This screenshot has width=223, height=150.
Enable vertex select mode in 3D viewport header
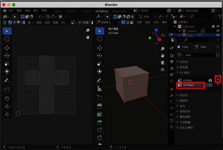click(x=123, y=22)
